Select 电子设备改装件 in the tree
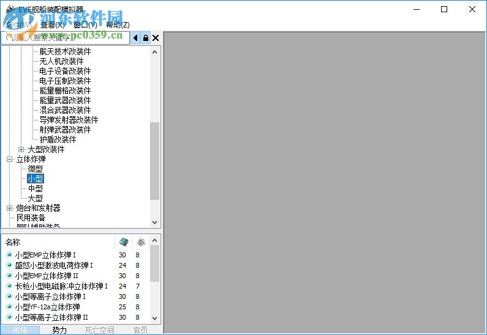The image size is (487, 335). coord(65,71)
